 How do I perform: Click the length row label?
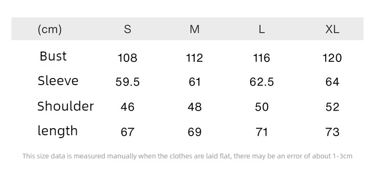pos(57,131)
